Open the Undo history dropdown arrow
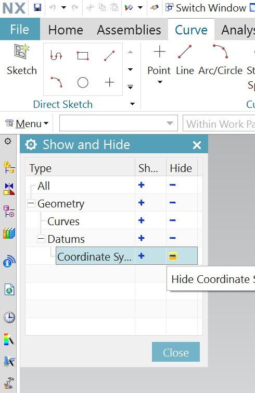Screen dimensions: 255x393 (x=64, y=7)
